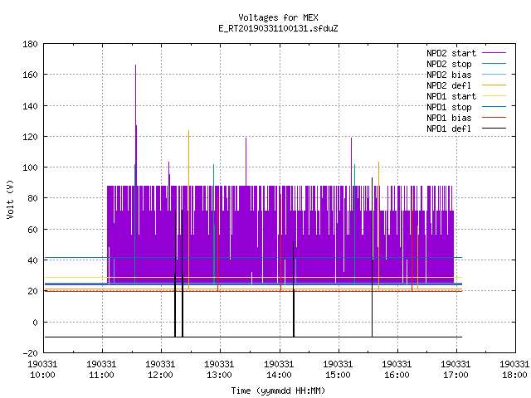531x398 pixels.
Task: Click the x-axis tick label 190331 17:00
Action: (455, 370)
